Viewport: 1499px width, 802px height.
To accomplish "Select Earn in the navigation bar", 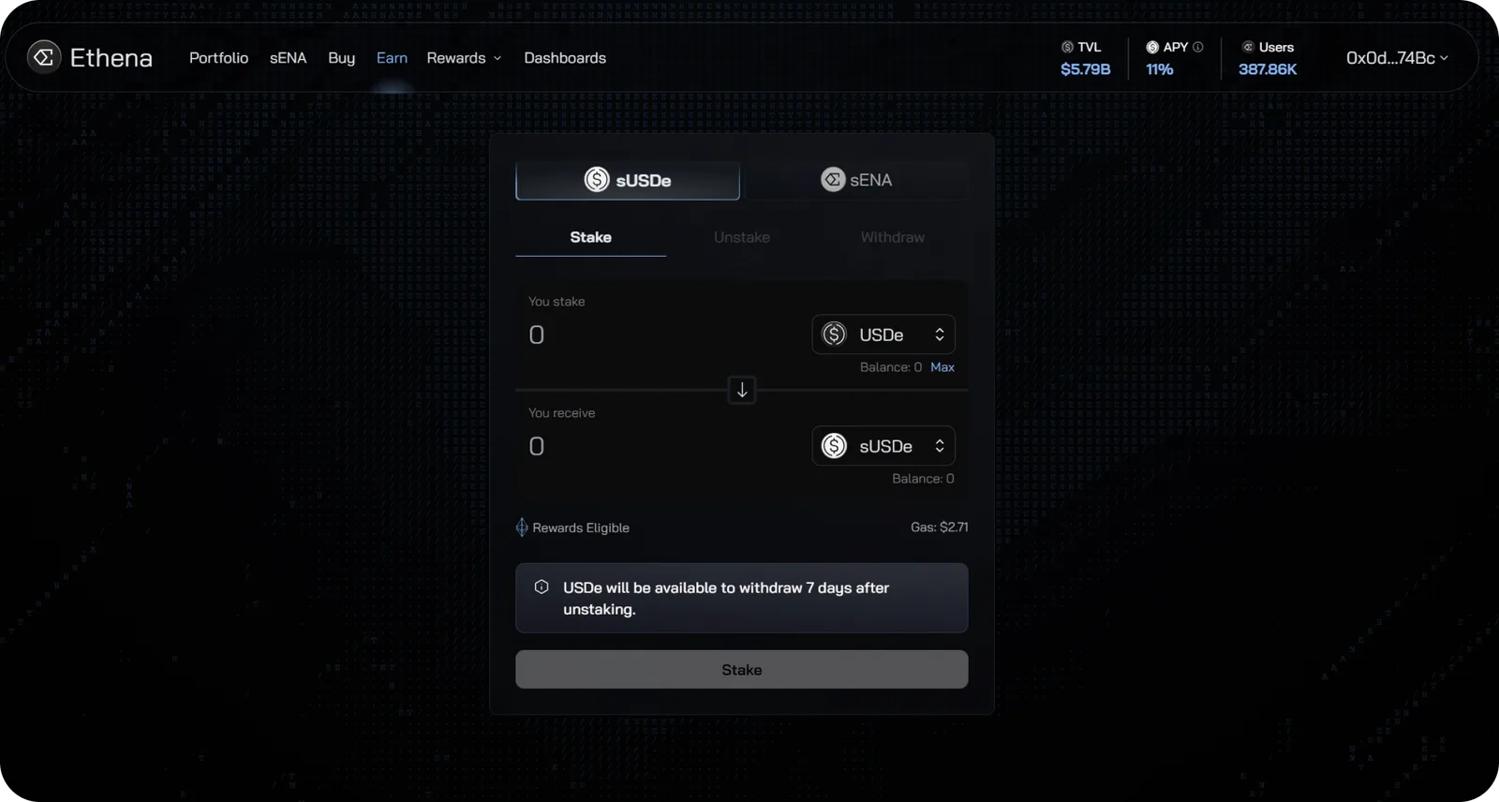I will click(392, 58).
